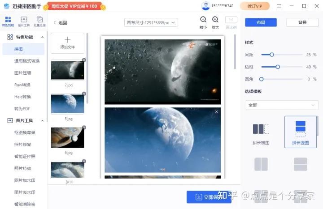The height and width of the screenshot is (209, 323).
Task: Open the 批量处理 icon in top toolbar
Action: coord(39,21)
